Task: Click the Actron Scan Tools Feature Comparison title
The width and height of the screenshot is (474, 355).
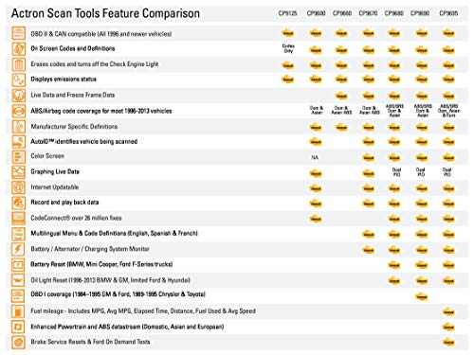Action: point(105,13)
